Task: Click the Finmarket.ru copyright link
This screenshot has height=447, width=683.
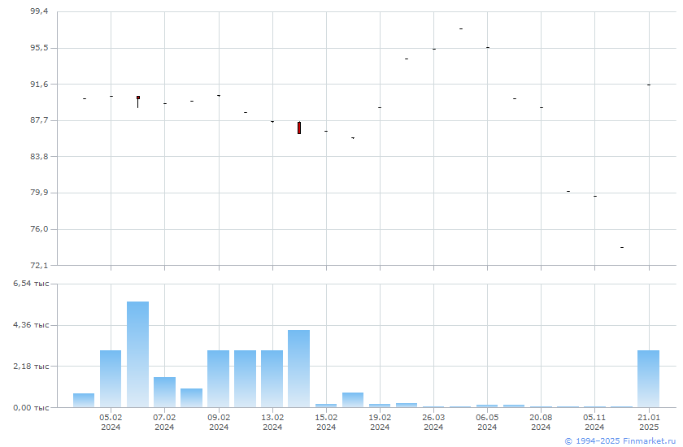Action: pos(620,441)
